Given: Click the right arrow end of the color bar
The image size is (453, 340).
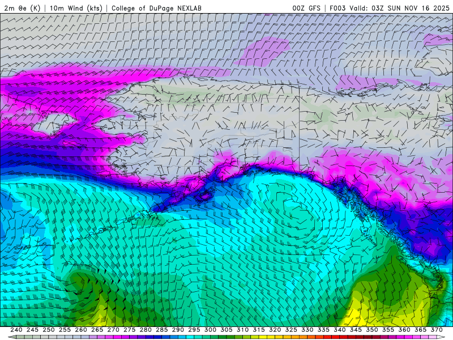Looking at the screenshot, I should [441, 337].
